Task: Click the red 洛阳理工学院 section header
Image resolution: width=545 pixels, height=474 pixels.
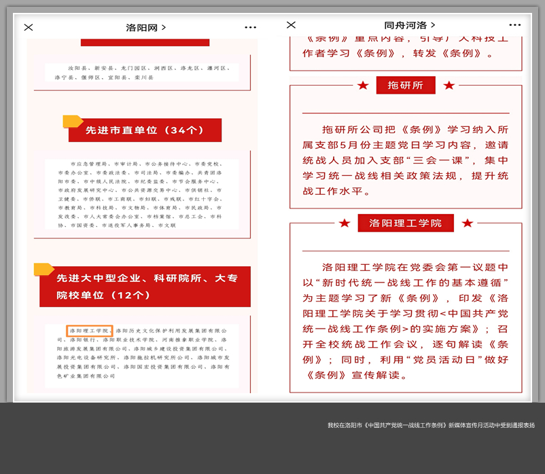Action: tap(405, 223)
